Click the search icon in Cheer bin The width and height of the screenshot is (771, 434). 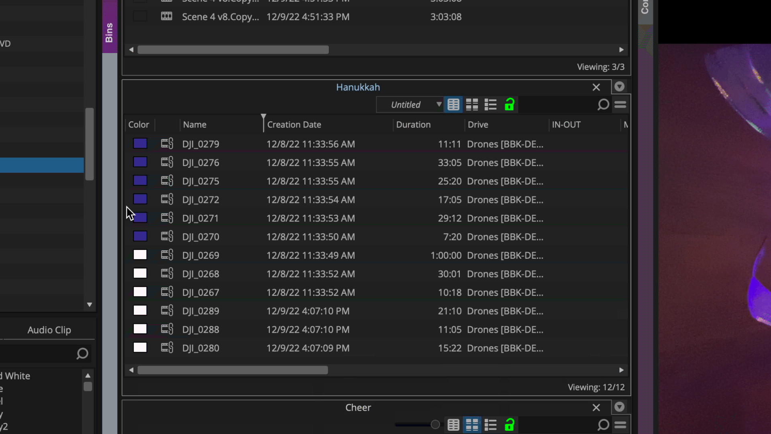[x=603, y=425]
